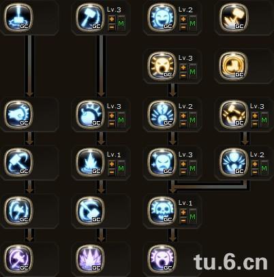Screen dimensions: 274x277
Task: Click M button beside angry face skill
Action: click(192, 168)
